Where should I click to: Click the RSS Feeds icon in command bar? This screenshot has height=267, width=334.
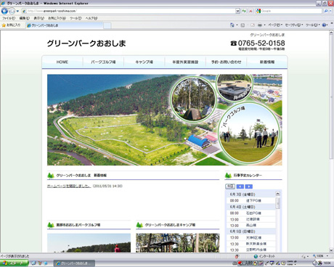click(x=243, y=25)
